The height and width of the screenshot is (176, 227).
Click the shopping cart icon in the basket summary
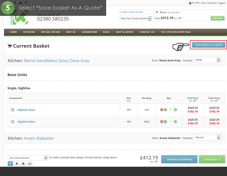[x=157, y=12]
